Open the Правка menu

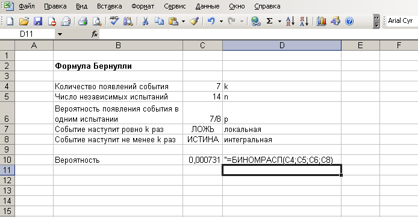click(55, 6)
